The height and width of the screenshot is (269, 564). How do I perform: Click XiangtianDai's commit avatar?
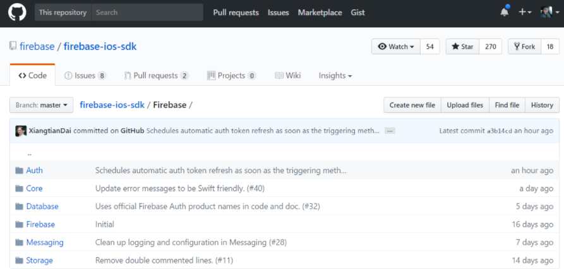(21, 131)
